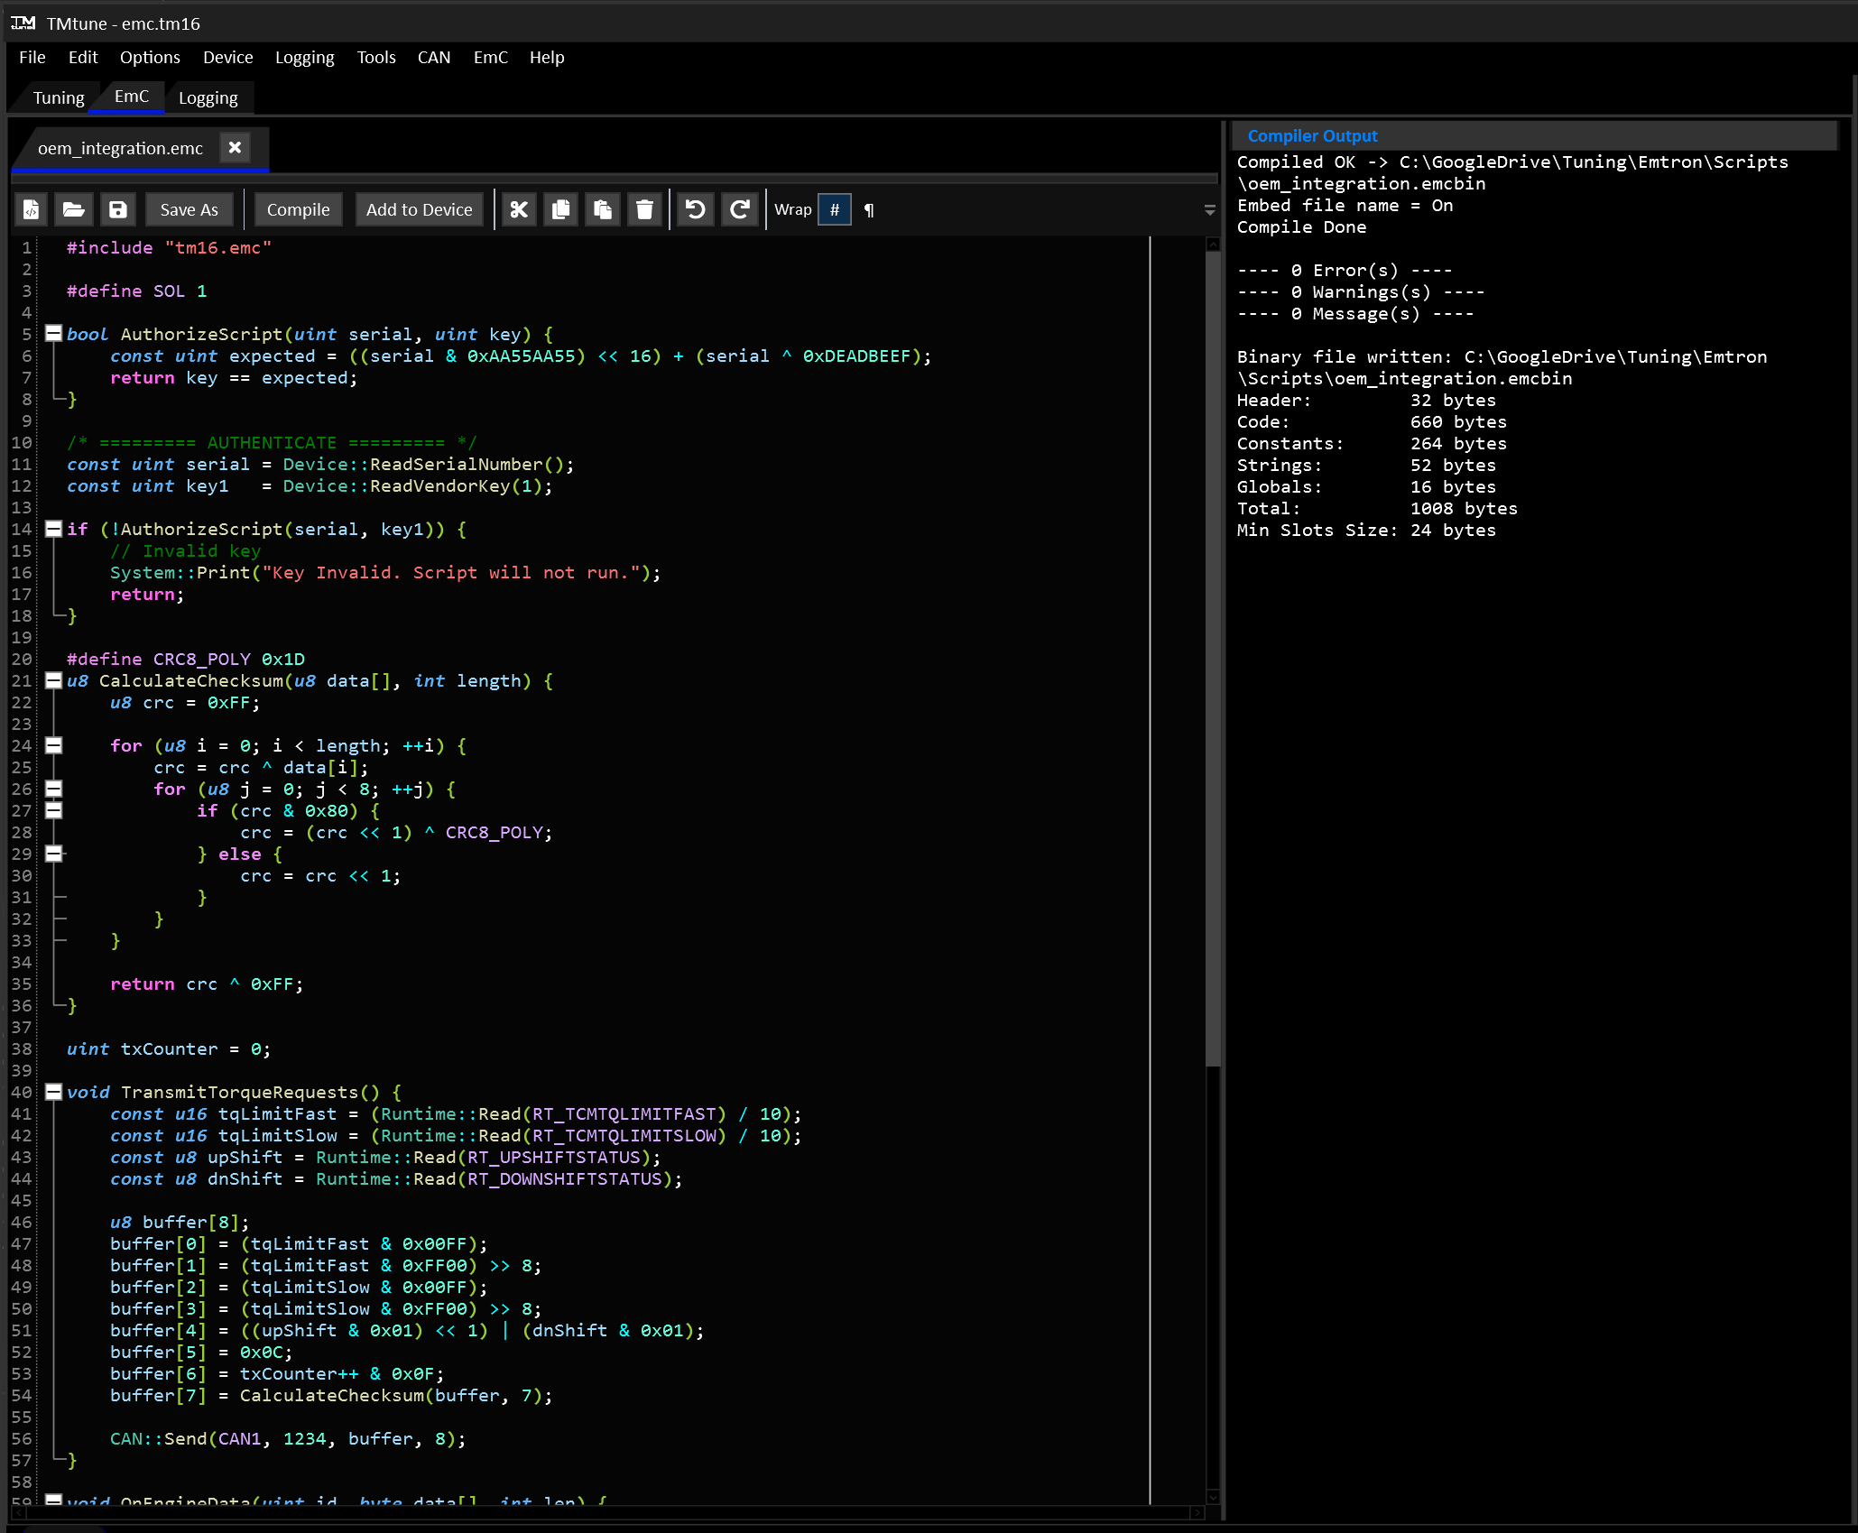Open the Logging menu in the menu bar
The image size is (1858, 1533).
click(x=304, y=57)
